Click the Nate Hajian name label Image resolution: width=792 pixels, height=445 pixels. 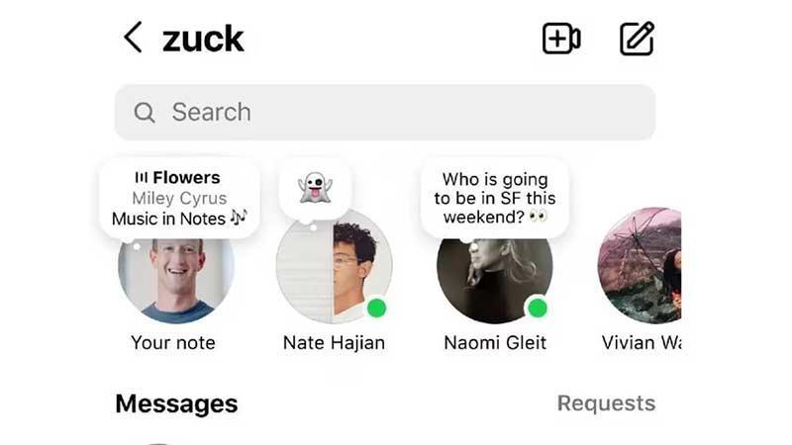click(334, 343)
